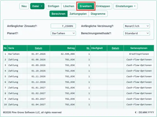
Task: Open Cash-Flow-Optionen for row 10
Action: pos(139,105)
